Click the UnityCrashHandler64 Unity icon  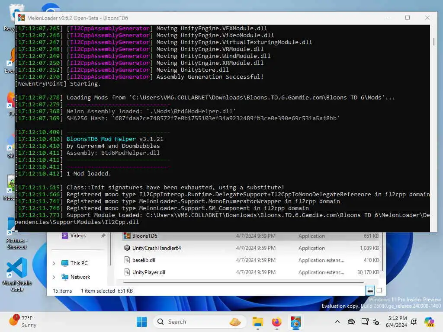(127, 248)
